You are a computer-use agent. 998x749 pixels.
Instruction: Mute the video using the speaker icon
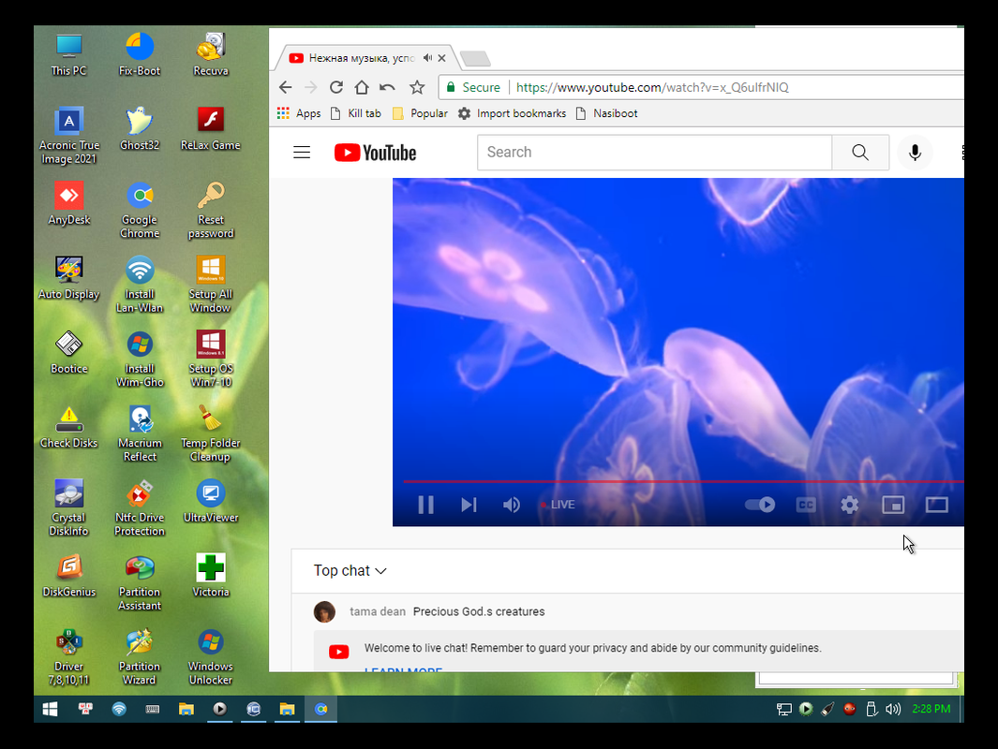coord(511,505)
